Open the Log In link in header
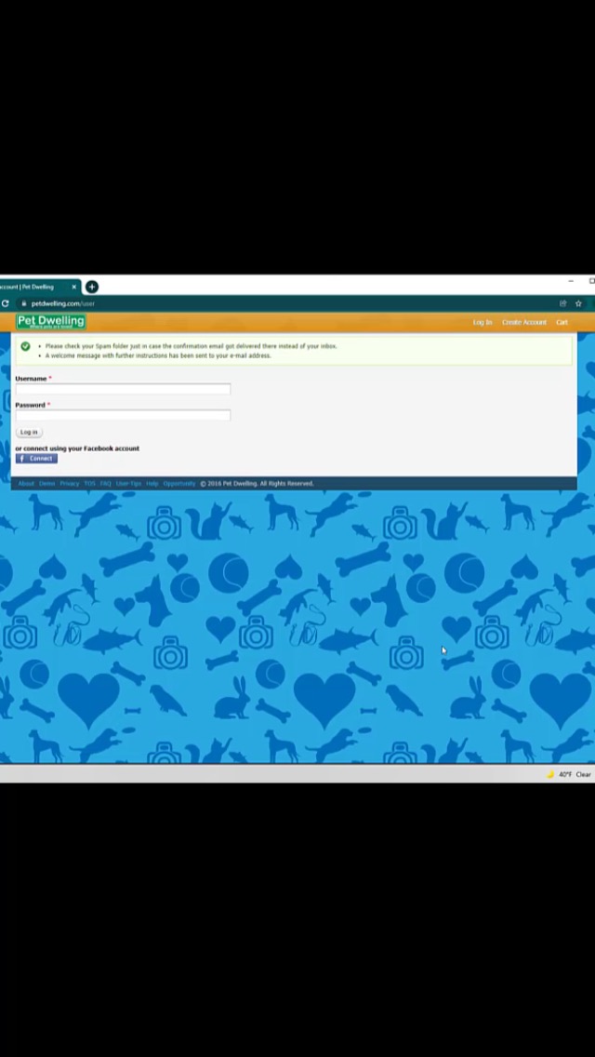Viewport: 595px width, 1057px height. point(483,322)
